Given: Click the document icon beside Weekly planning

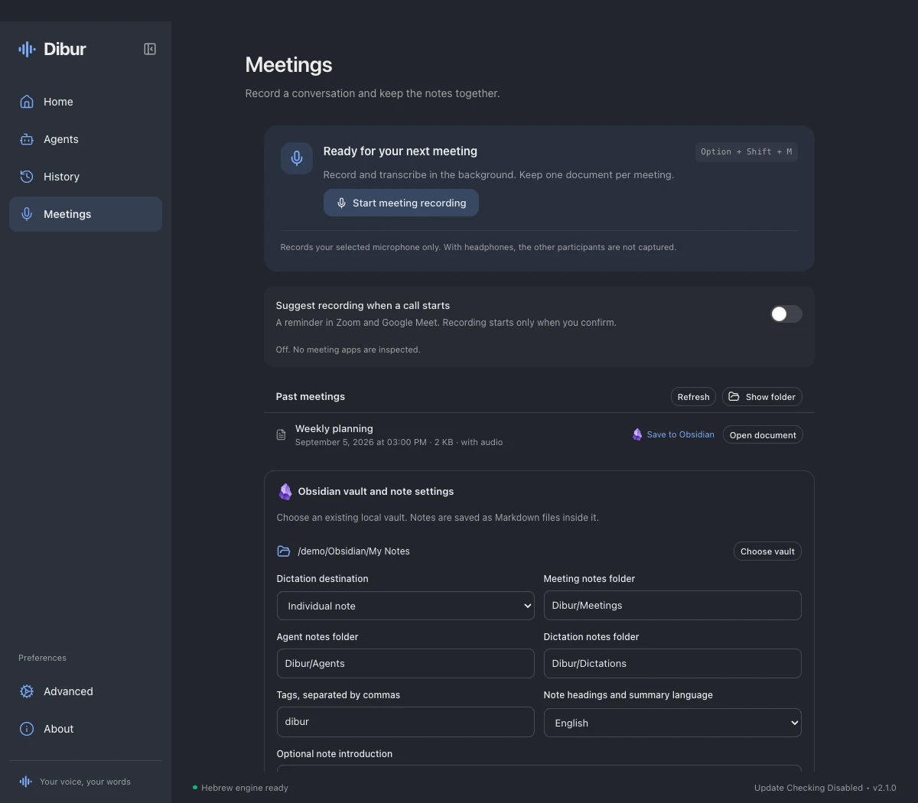Looking at the screenshot, I should [x=281, y=435].
